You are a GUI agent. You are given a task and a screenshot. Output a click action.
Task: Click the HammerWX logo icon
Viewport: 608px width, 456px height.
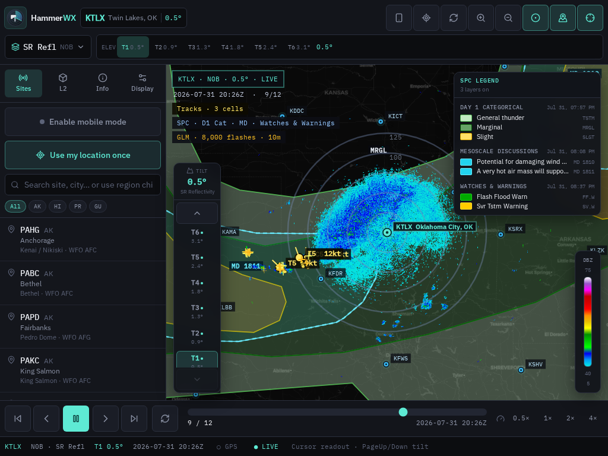[x=15, y=18]
